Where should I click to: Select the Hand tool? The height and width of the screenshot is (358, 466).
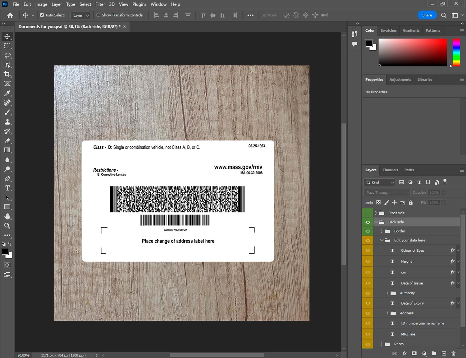pos(7,216)
